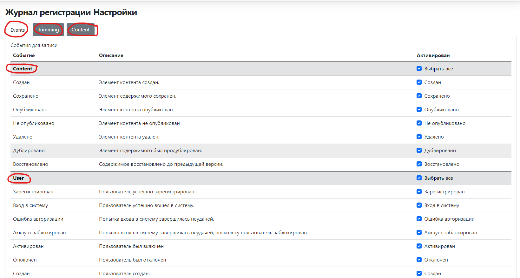Viewport: 520px width, 278px height.
Task: Click description 'Пользователь успешно вошел в систему.'
Action: [x=147, y=205]
